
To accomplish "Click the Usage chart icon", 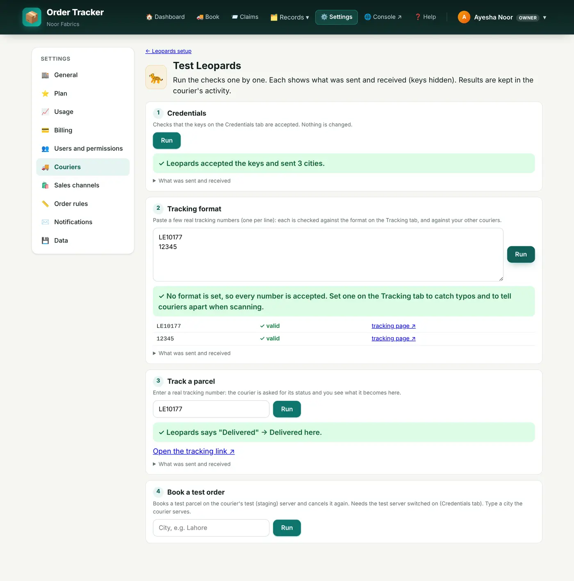I will (46, 112).
